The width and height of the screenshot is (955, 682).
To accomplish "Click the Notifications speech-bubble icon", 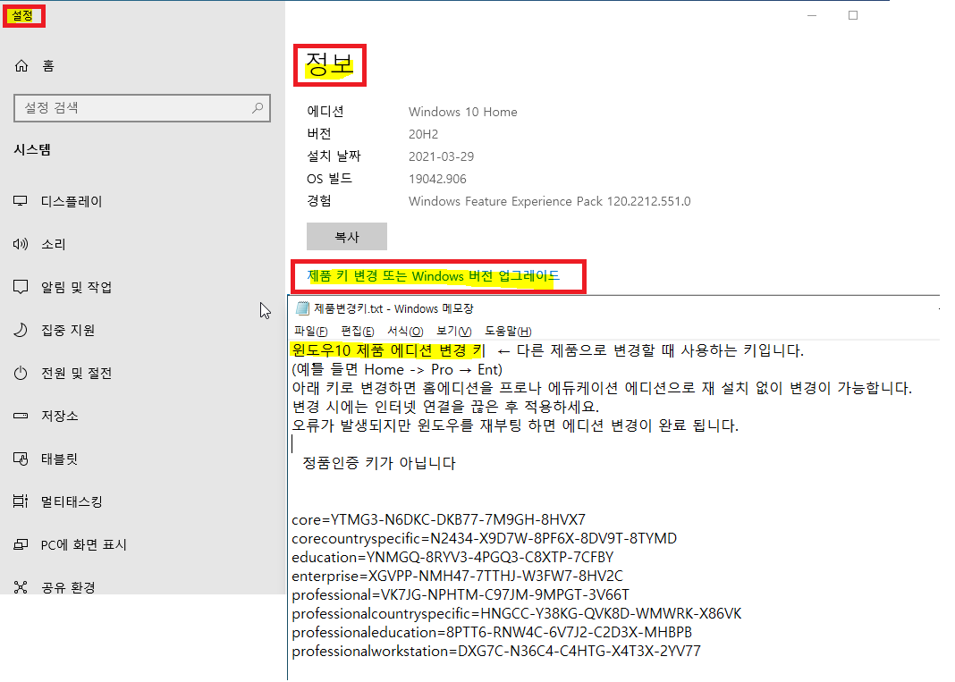I will tap(21, 287).
